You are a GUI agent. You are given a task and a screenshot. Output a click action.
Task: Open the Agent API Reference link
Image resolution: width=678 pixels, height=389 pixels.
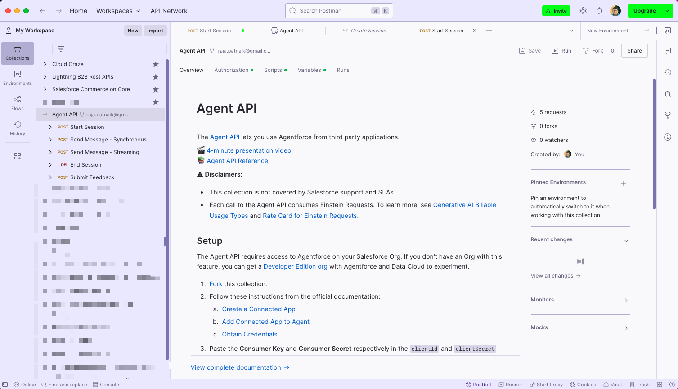(x=237, y=161)
